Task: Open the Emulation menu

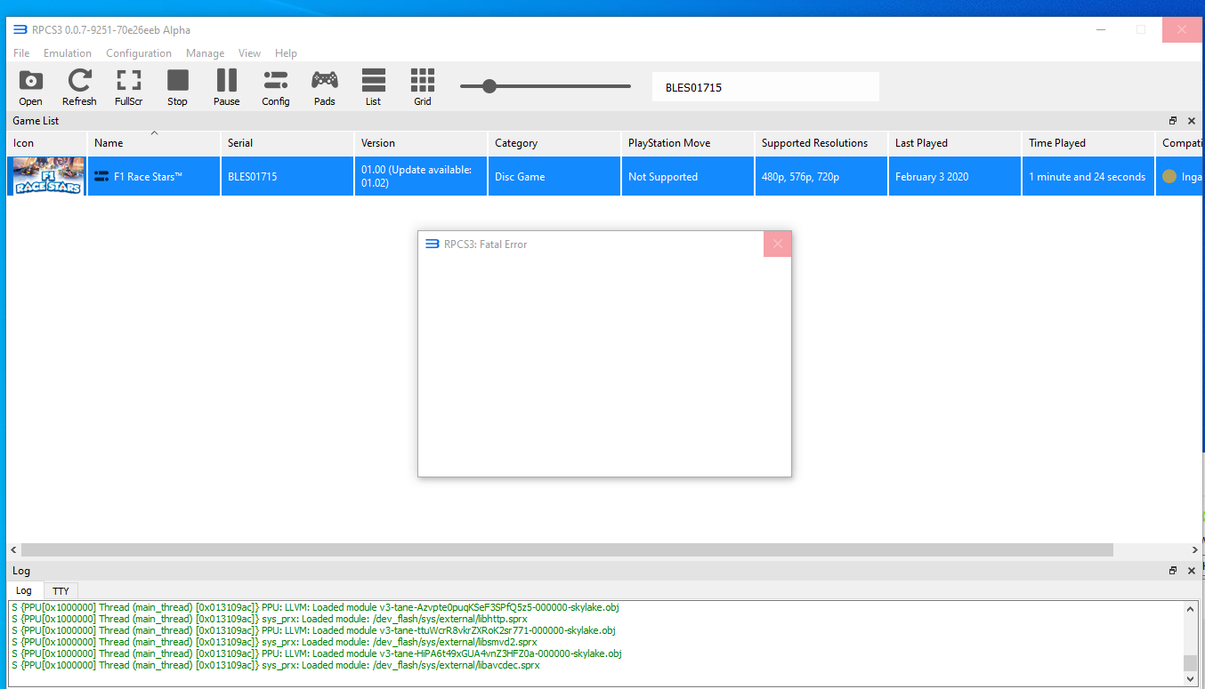Action: click(68, 53)
